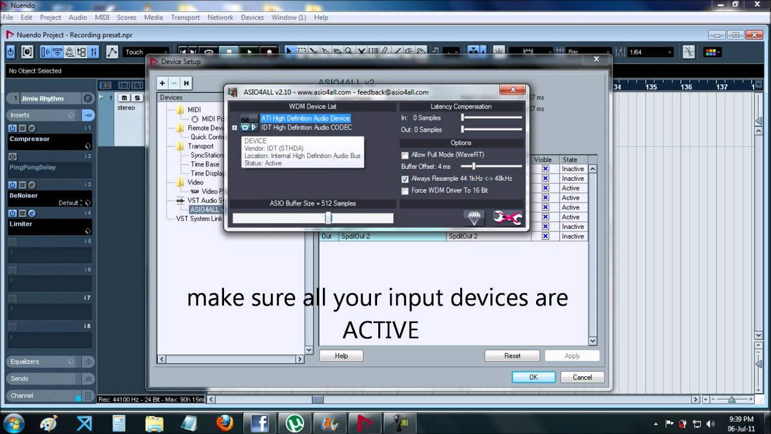Enable the PingPongDelay insert power button
This screenshot has height=434, width=771.
(13, 157)
